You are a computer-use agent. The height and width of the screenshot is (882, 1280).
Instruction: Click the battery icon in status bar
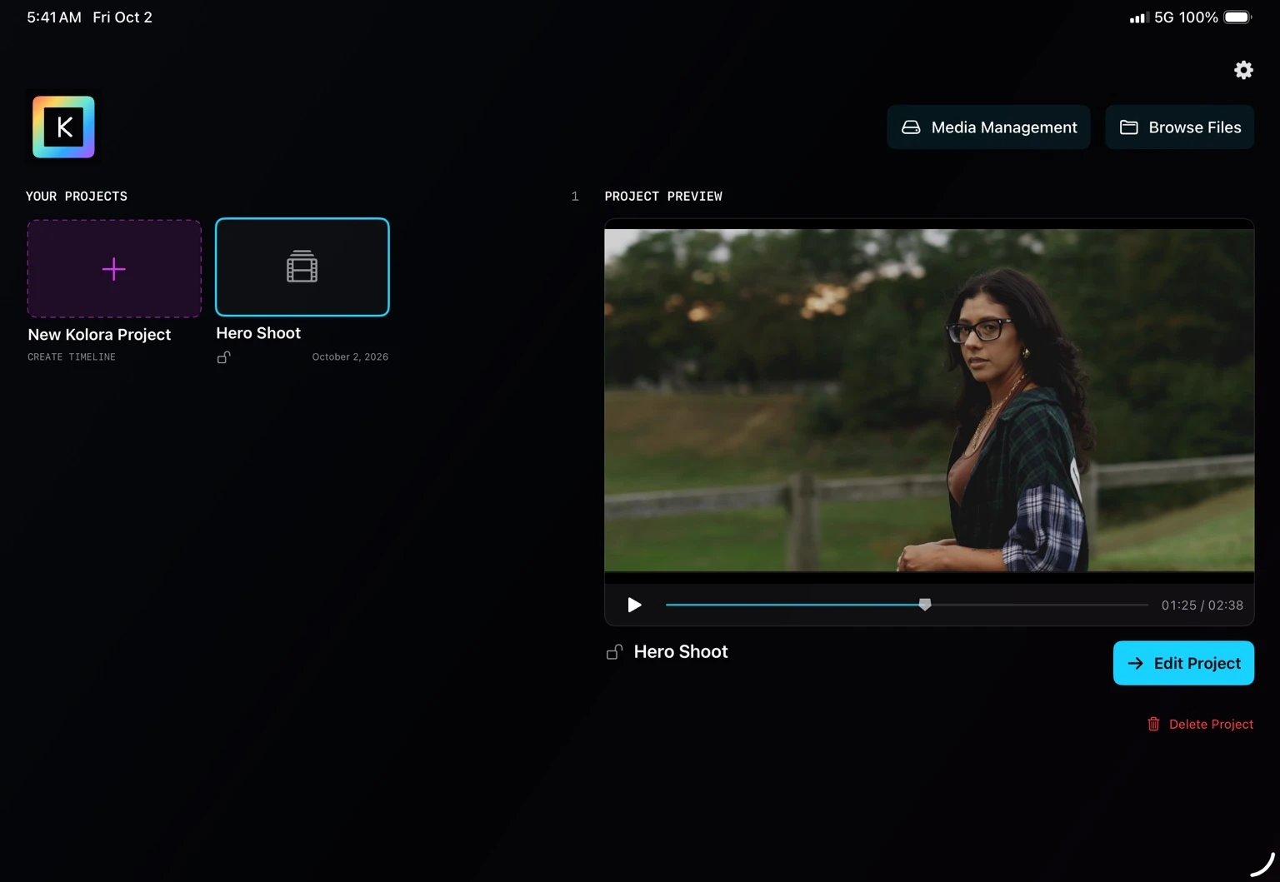pyautogui.click(x=1237, y=17)
